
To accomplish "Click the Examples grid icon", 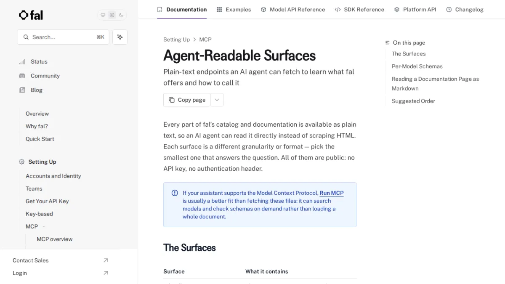I will 219,9.
